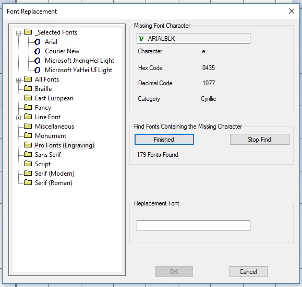Collapse the _Selected Fonts tree node
Image resolution: width=302 pixels, height=287 pixels.
coord(18,33)
